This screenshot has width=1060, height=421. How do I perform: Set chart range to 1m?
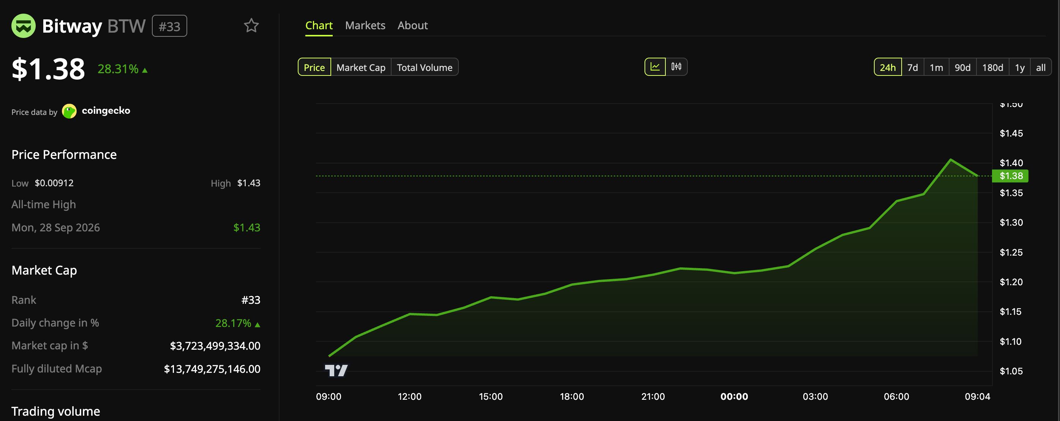point(936,67)
